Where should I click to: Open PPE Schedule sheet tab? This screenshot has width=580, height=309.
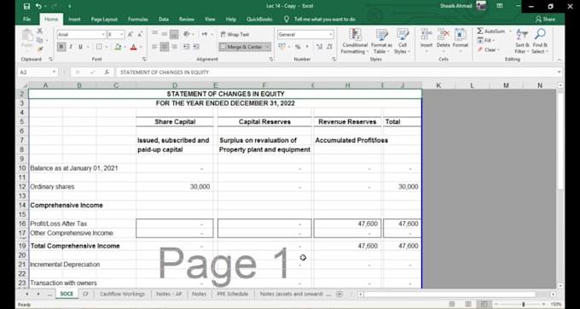232,294
